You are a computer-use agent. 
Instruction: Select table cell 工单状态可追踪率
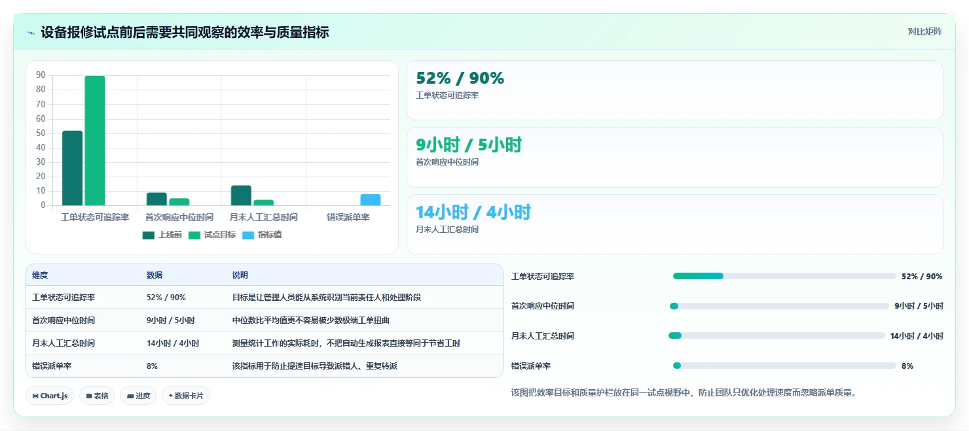(x=64, y=297)
